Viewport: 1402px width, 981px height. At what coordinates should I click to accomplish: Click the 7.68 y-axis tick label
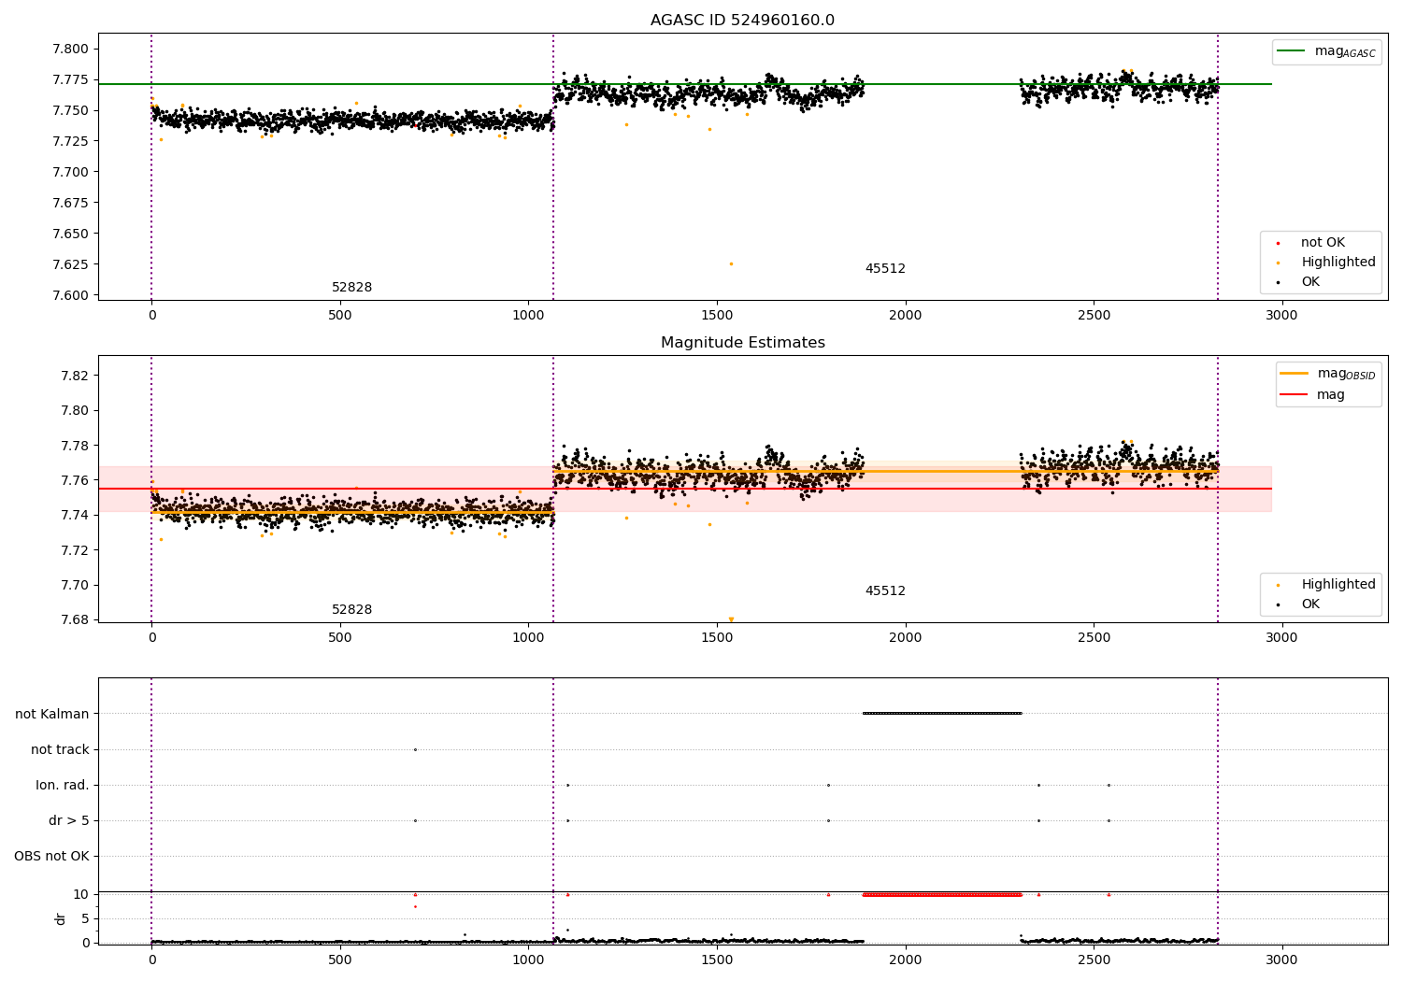click(74, 619)
